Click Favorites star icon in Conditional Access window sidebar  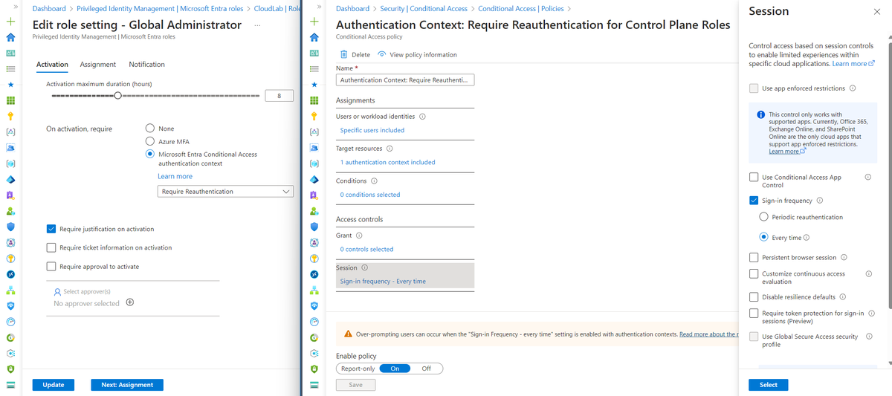pyautogui.click(x=314, y=85)
